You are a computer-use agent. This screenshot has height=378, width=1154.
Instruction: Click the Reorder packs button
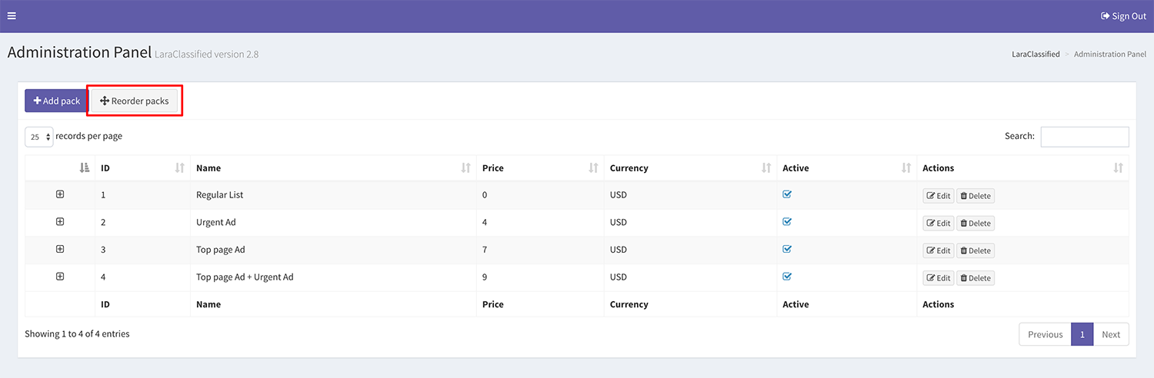pos(135,101)
